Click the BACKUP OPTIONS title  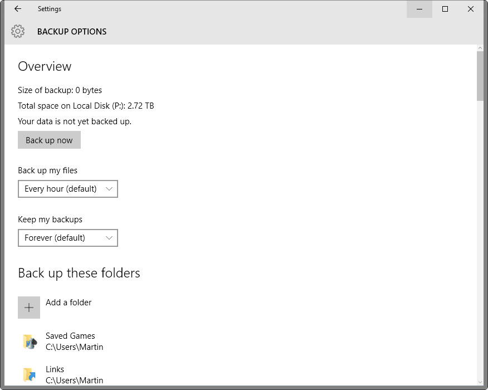[x=72, y=31]
